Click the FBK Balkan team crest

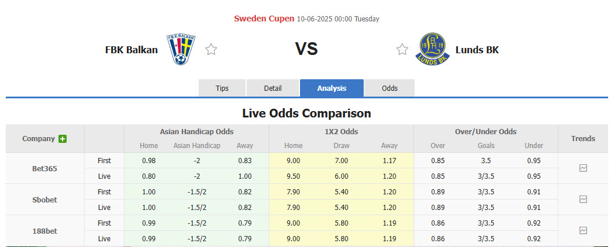(182, 49)
